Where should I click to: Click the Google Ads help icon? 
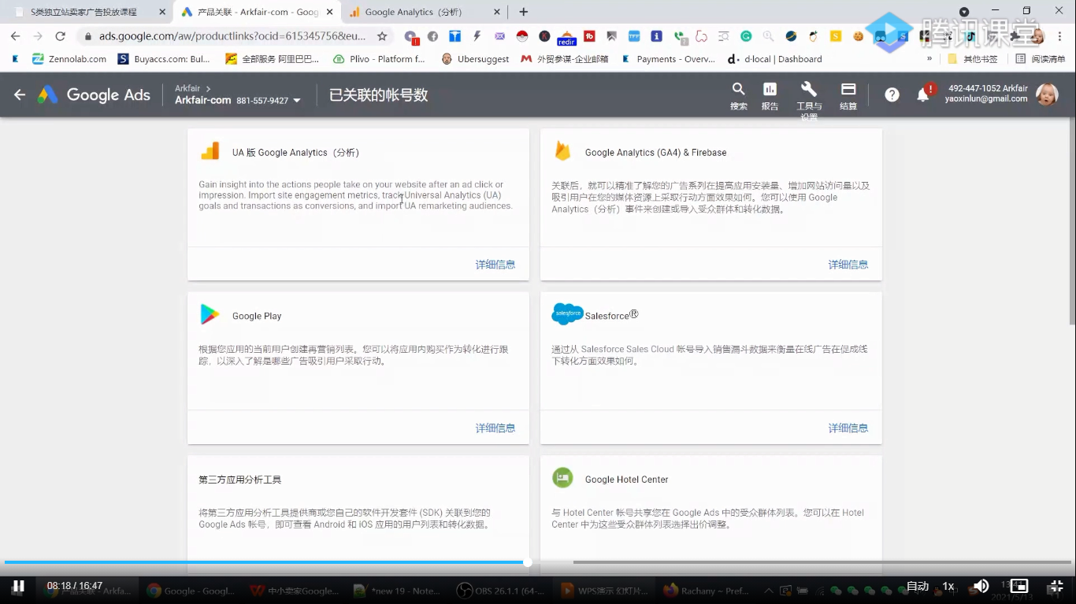(891, 94)
